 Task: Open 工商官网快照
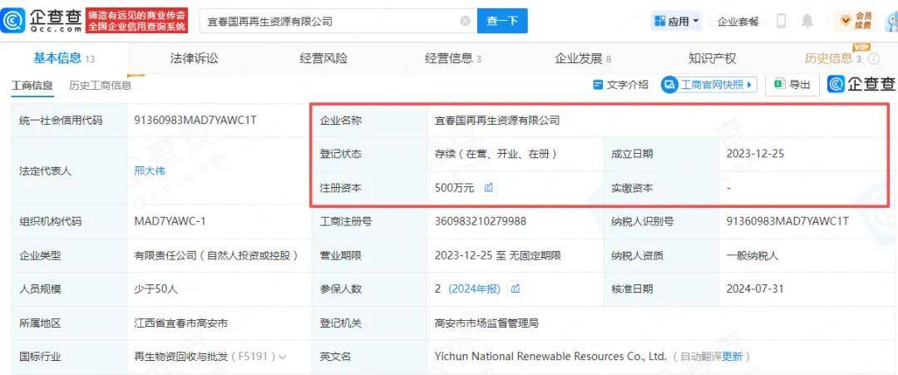point(709,85)
